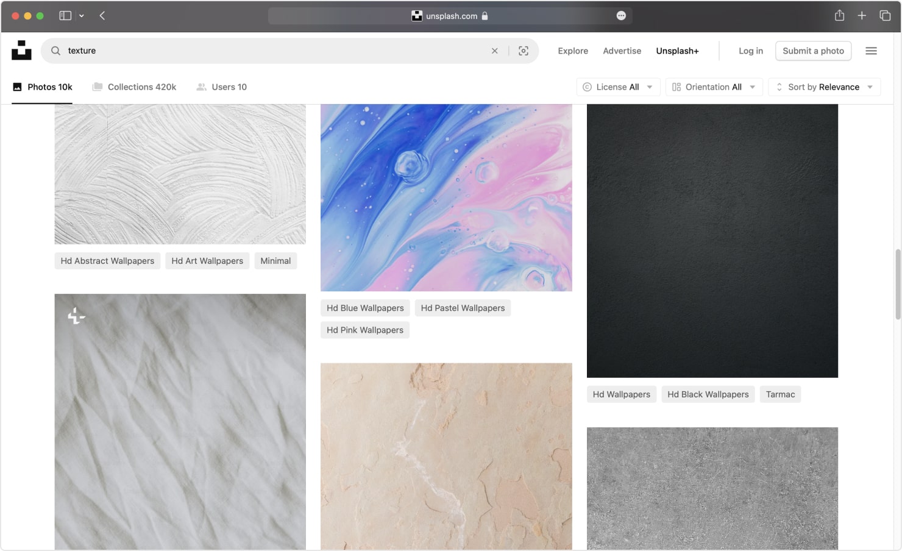Click the page vertical scrollbar thumb
This screenshot has height=551, width=902.
click(x=898, y=284)
